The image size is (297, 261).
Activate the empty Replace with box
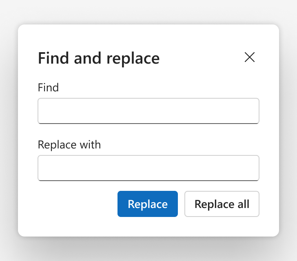click(x=148, y=168)
